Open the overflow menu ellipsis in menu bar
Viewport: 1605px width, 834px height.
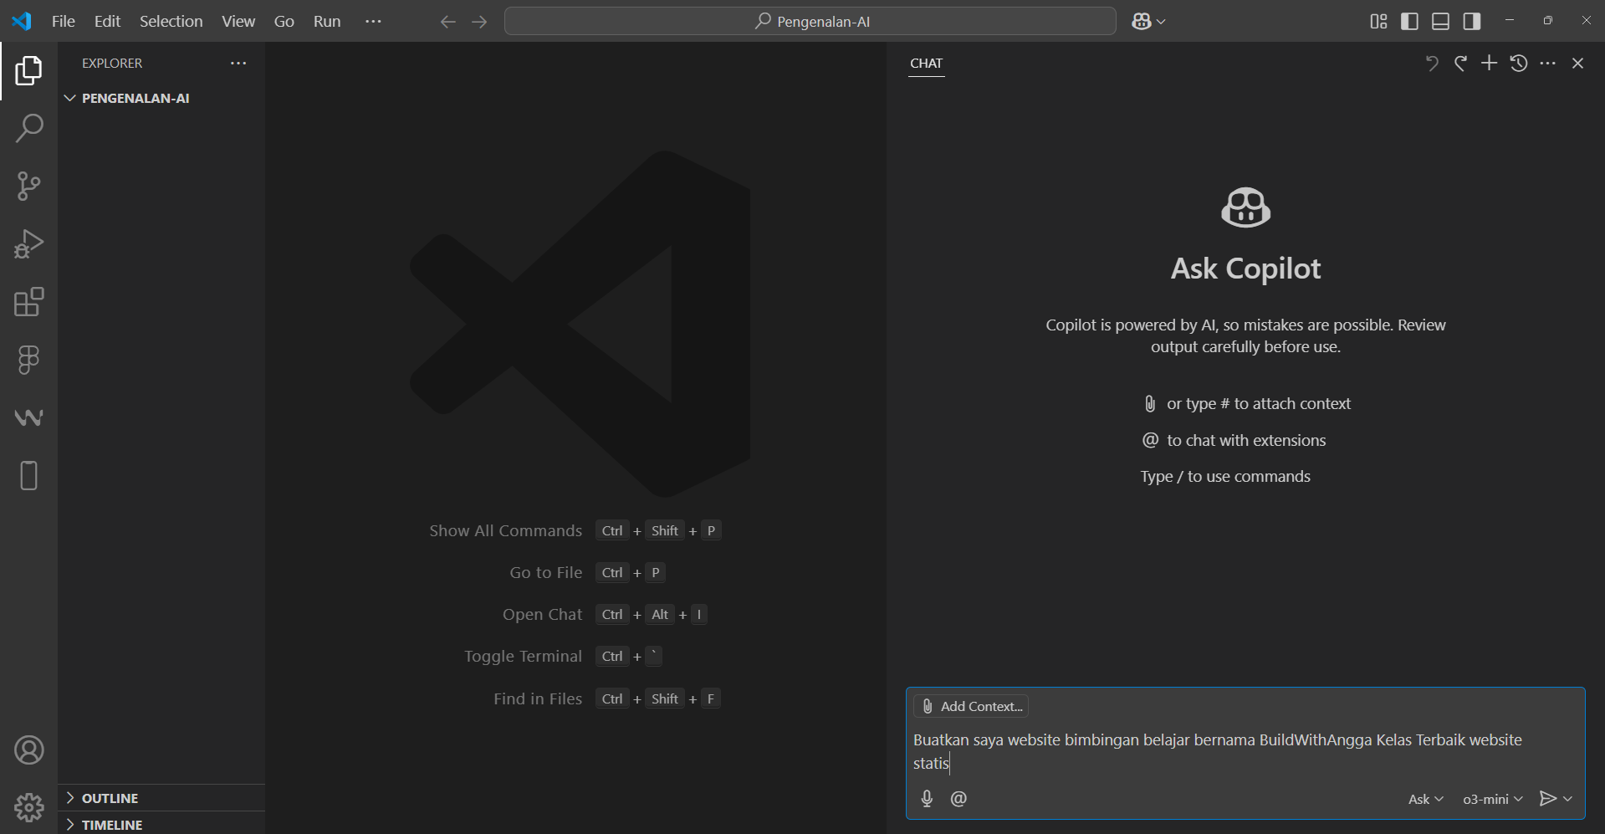pos(373,22)
